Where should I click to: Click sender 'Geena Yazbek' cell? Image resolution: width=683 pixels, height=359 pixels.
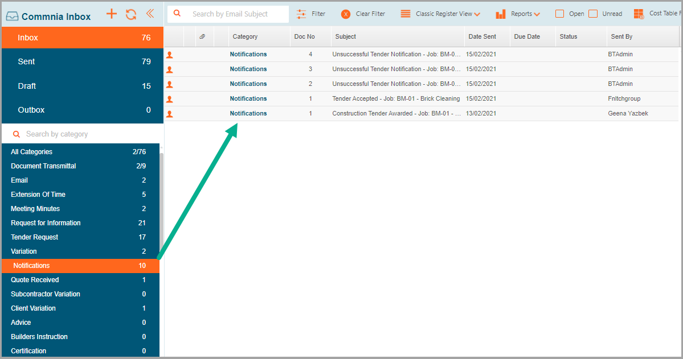pos(628,114)
